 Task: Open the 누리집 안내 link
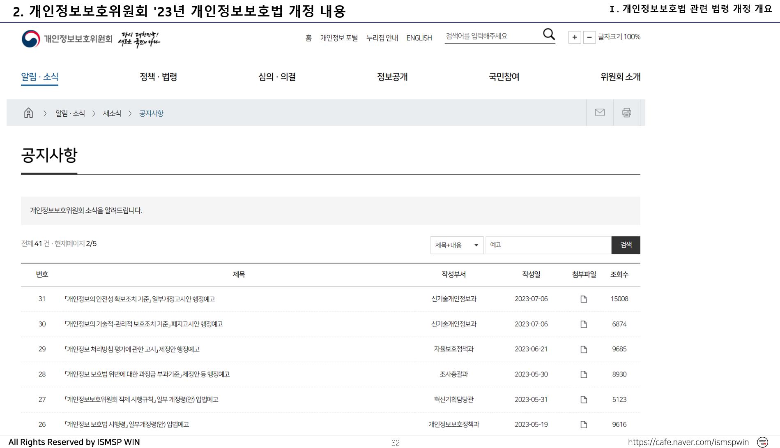click(x=382, y=38)
